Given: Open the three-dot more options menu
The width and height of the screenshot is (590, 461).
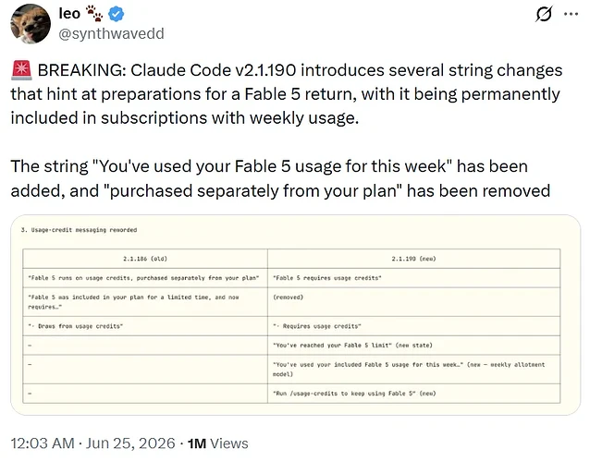Looking at the screenshot, I should [x=571, y=14].
